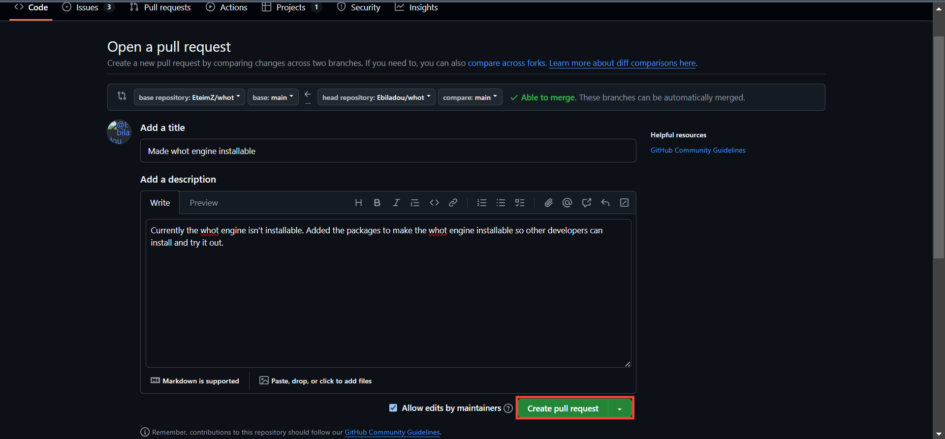Apply bold formatting in description editor
945x439 pixels.
click(377, 203)
